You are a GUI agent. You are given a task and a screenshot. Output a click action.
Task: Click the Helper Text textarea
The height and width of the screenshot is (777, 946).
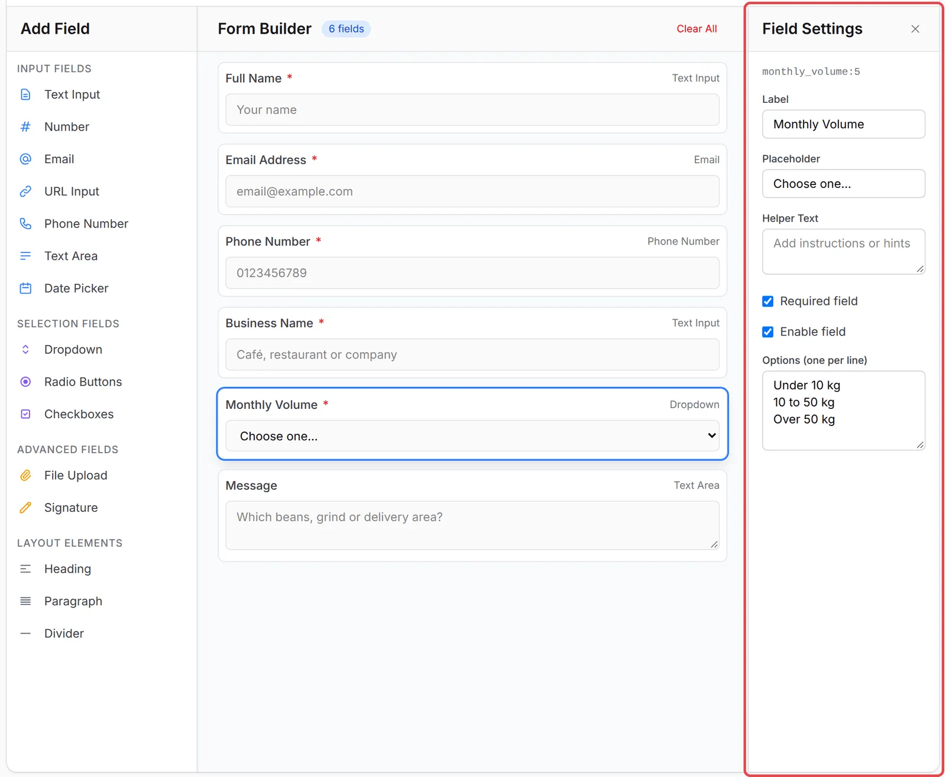844,252
